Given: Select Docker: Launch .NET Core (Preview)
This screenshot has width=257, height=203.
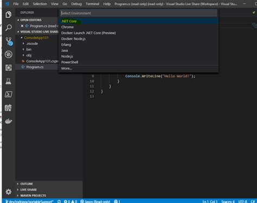Looking at the screenshot, I should tap(138, 33).
